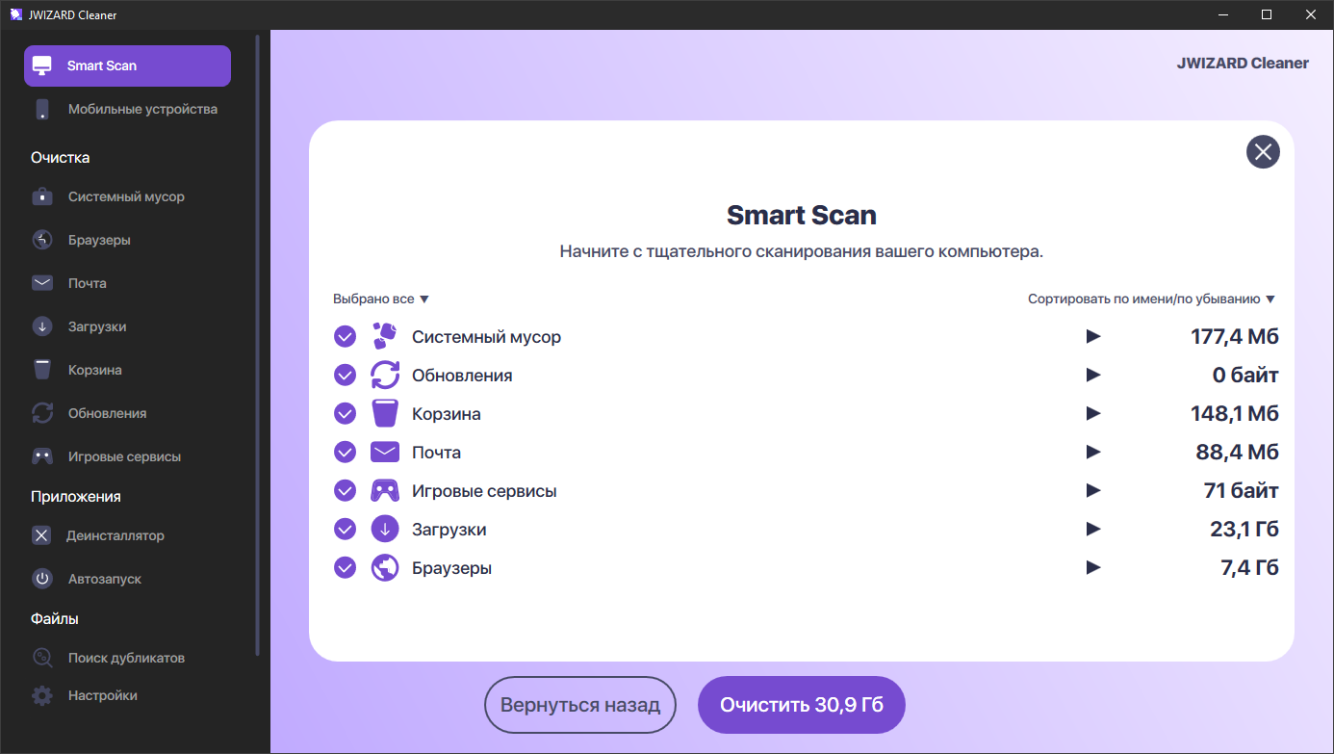Image resolution: width=1334 pixels, height=754 pixels.
Task: Uncheck Системный мусор from the scan list
Action: 345,336
